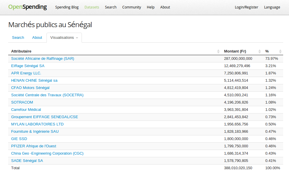Open the Language menu
Screen dimensions: 289x173
272,7
